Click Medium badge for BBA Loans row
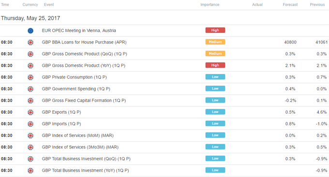This screenshot has height=177, width=329. [215, 42]
